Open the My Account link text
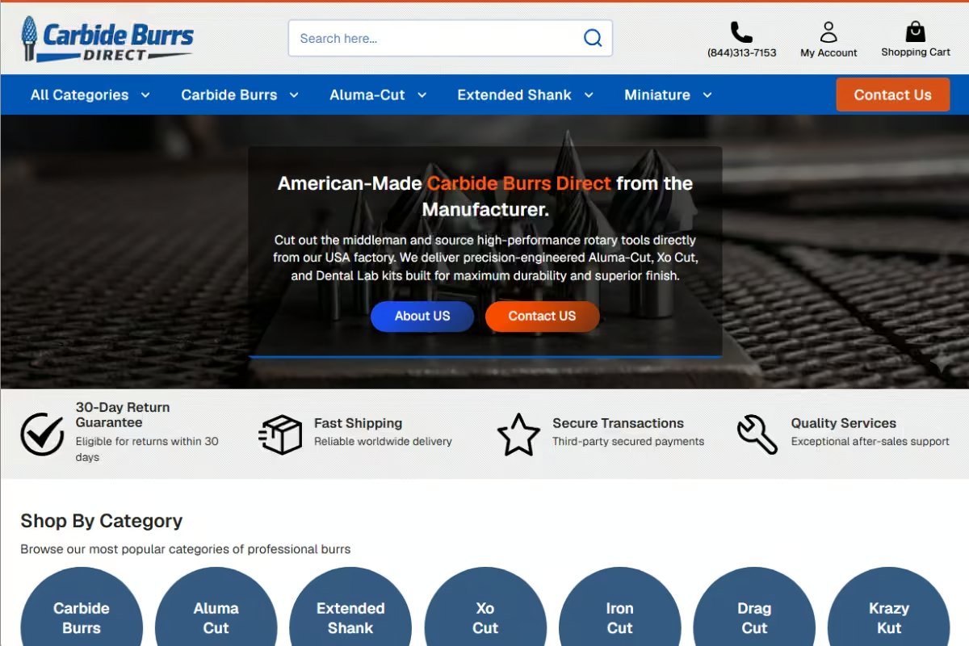Viewport: 969px width, 646px height. click(828, 52)
